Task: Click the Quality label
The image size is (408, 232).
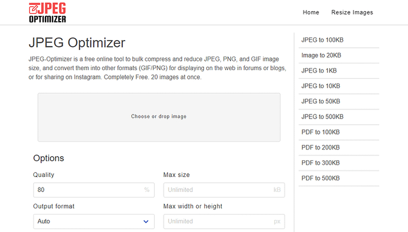Action: click(43, 175)
